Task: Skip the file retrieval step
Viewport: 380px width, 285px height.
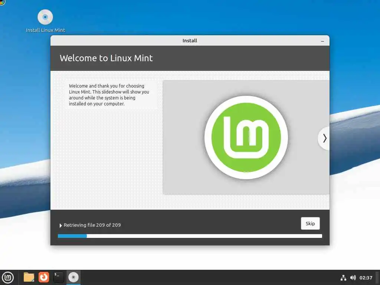Action: [310, 223]
